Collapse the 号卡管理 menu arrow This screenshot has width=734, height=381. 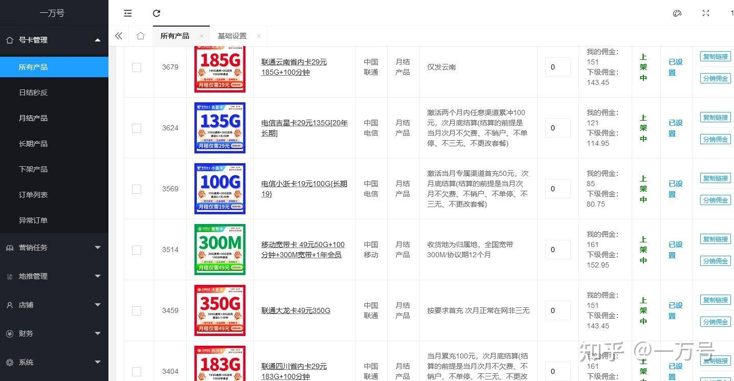coord(98,40)
